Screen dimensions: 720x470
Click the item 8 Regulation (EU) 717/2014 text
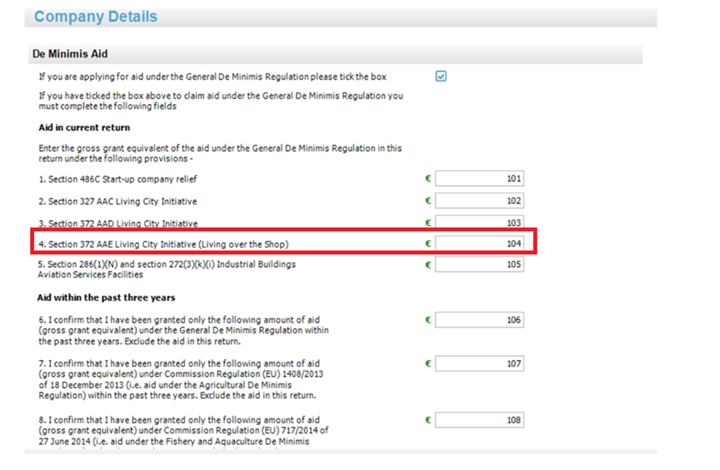183,431
